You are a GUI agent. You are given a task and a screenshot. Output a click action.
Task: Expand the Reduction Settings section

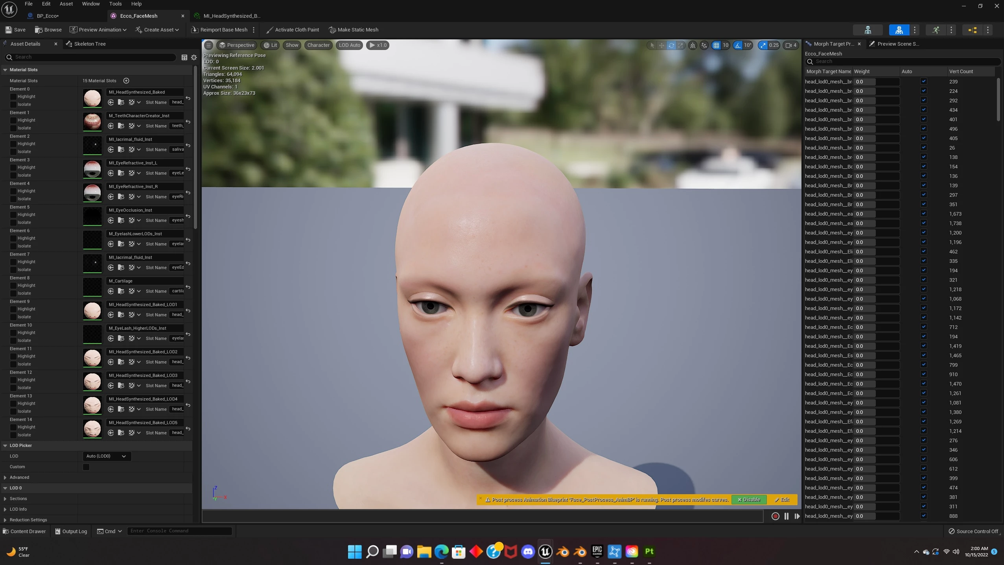(x=5, y=520)
